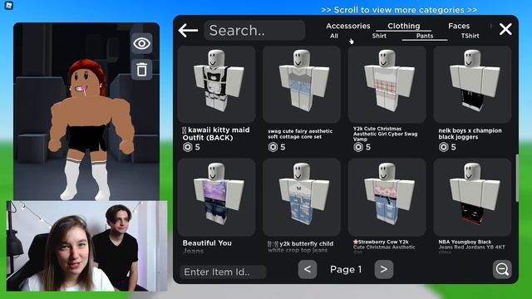The width and height of the screenshot is (532, 299).
Task: Click Robux price icon under Y2k Cute Christmas
Action: coord(358,147)
